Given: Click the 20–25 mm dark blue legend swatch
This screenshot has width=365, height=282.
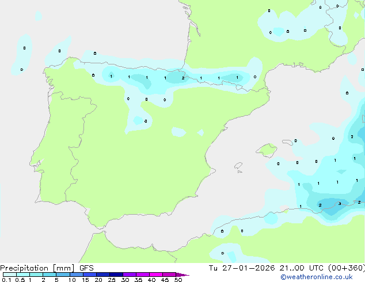Looking at the screenshot, I should click(103, 275).
